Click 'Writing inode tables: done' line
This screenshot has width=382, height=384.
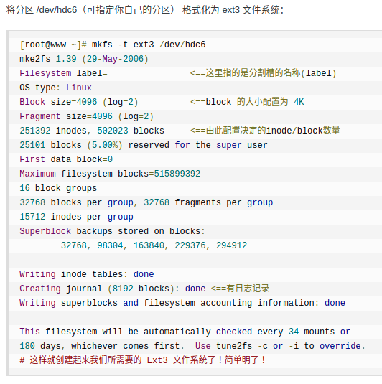[x=87, y=274]
